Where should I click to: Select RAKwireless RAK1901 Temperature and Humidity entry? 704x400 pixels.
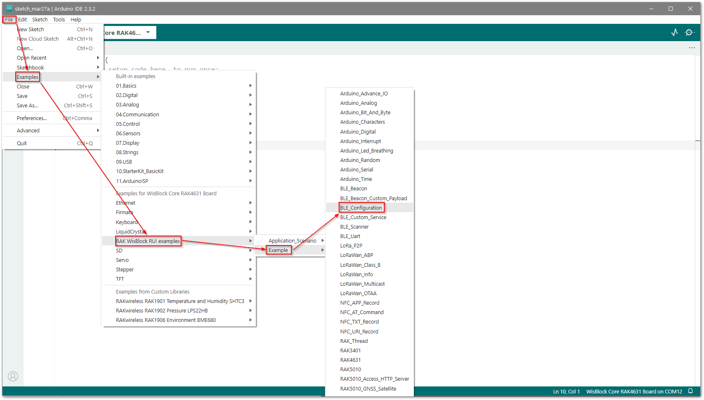click(x=179, y=301)
